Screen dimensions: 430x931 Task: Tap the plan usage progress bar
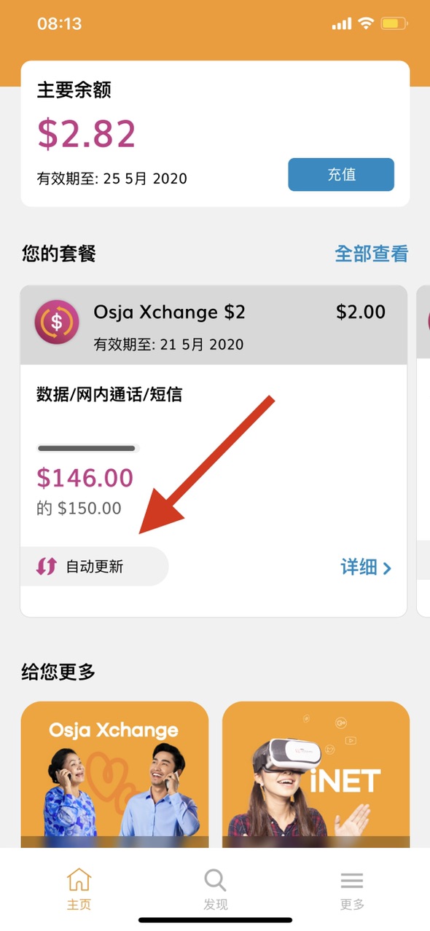88,448
